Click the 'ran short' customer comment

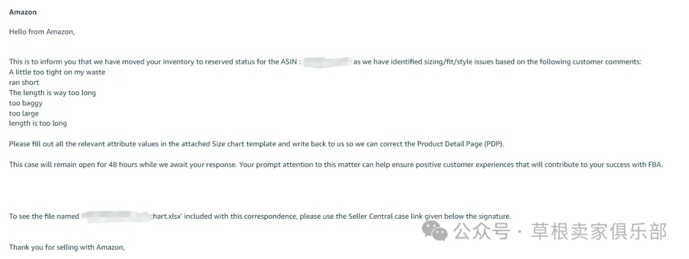(x=24, y=82)
